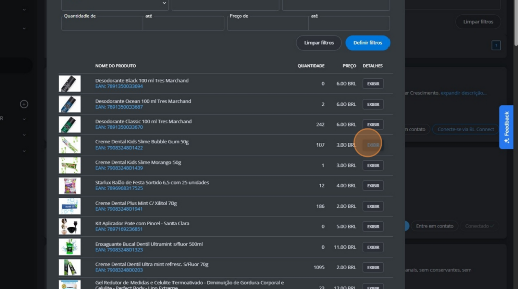Click the PREÇO column header
The image size is (518, 289).
[349, 66]
